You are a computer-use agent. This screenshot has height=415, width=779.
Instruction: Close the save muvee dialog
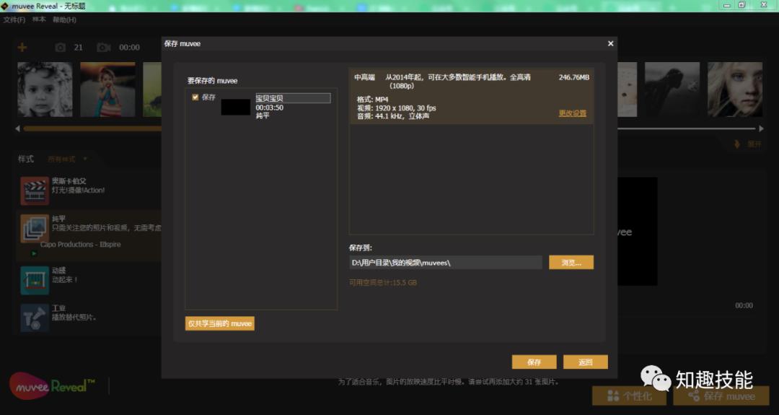(611, 44)
